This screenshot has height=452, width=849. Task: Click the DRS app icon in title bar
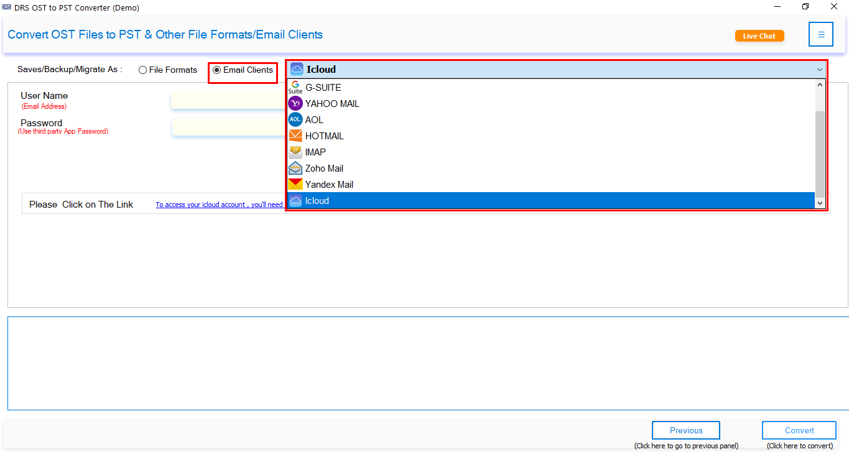[6, 7]
